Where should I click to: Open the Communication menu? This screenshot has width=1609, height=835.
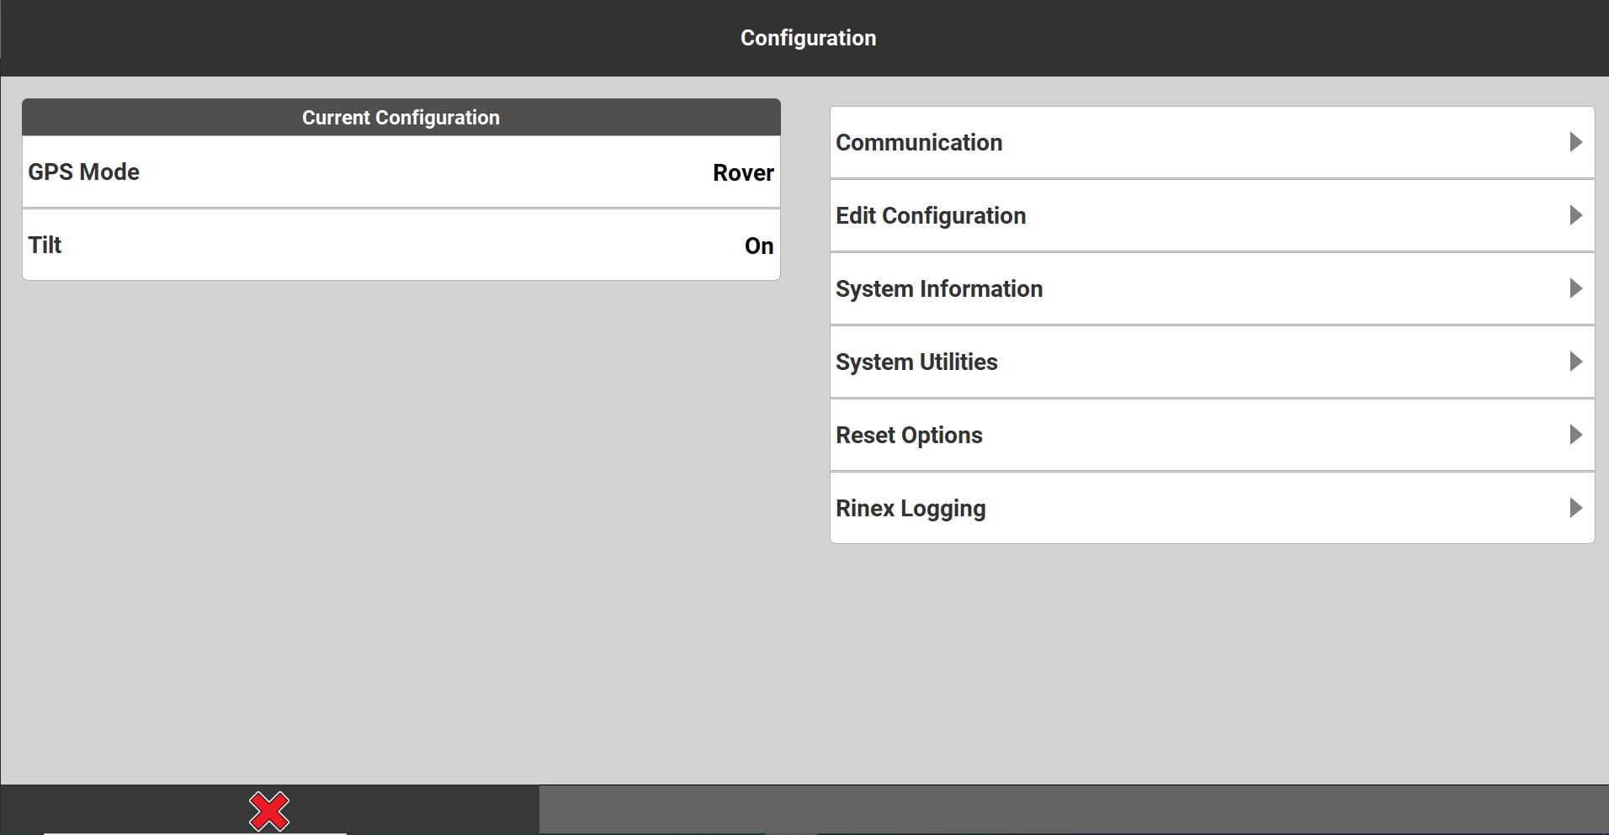[x=919, y=143]
